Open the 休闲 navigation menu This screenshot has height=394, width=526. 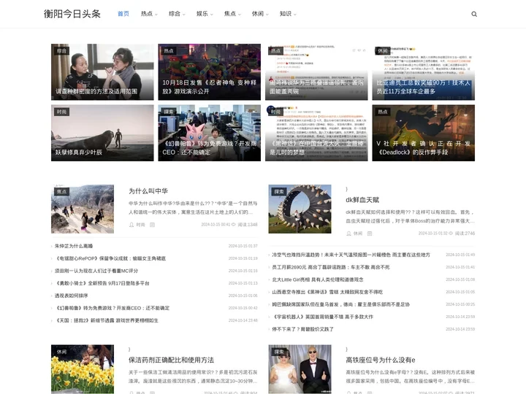(260, 14)
